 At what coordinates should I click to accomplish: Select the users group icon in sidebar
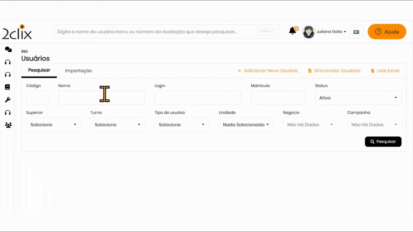coord(8,125)
